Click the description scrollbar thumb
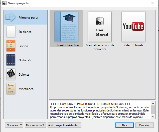The height and width of the screenshot is (132, 159). 153,110
